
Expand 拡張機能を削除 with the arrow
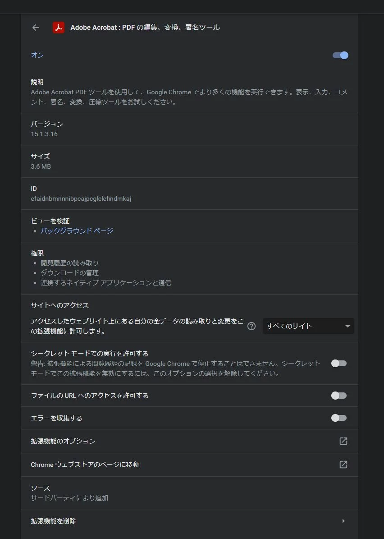coord(343,521)
